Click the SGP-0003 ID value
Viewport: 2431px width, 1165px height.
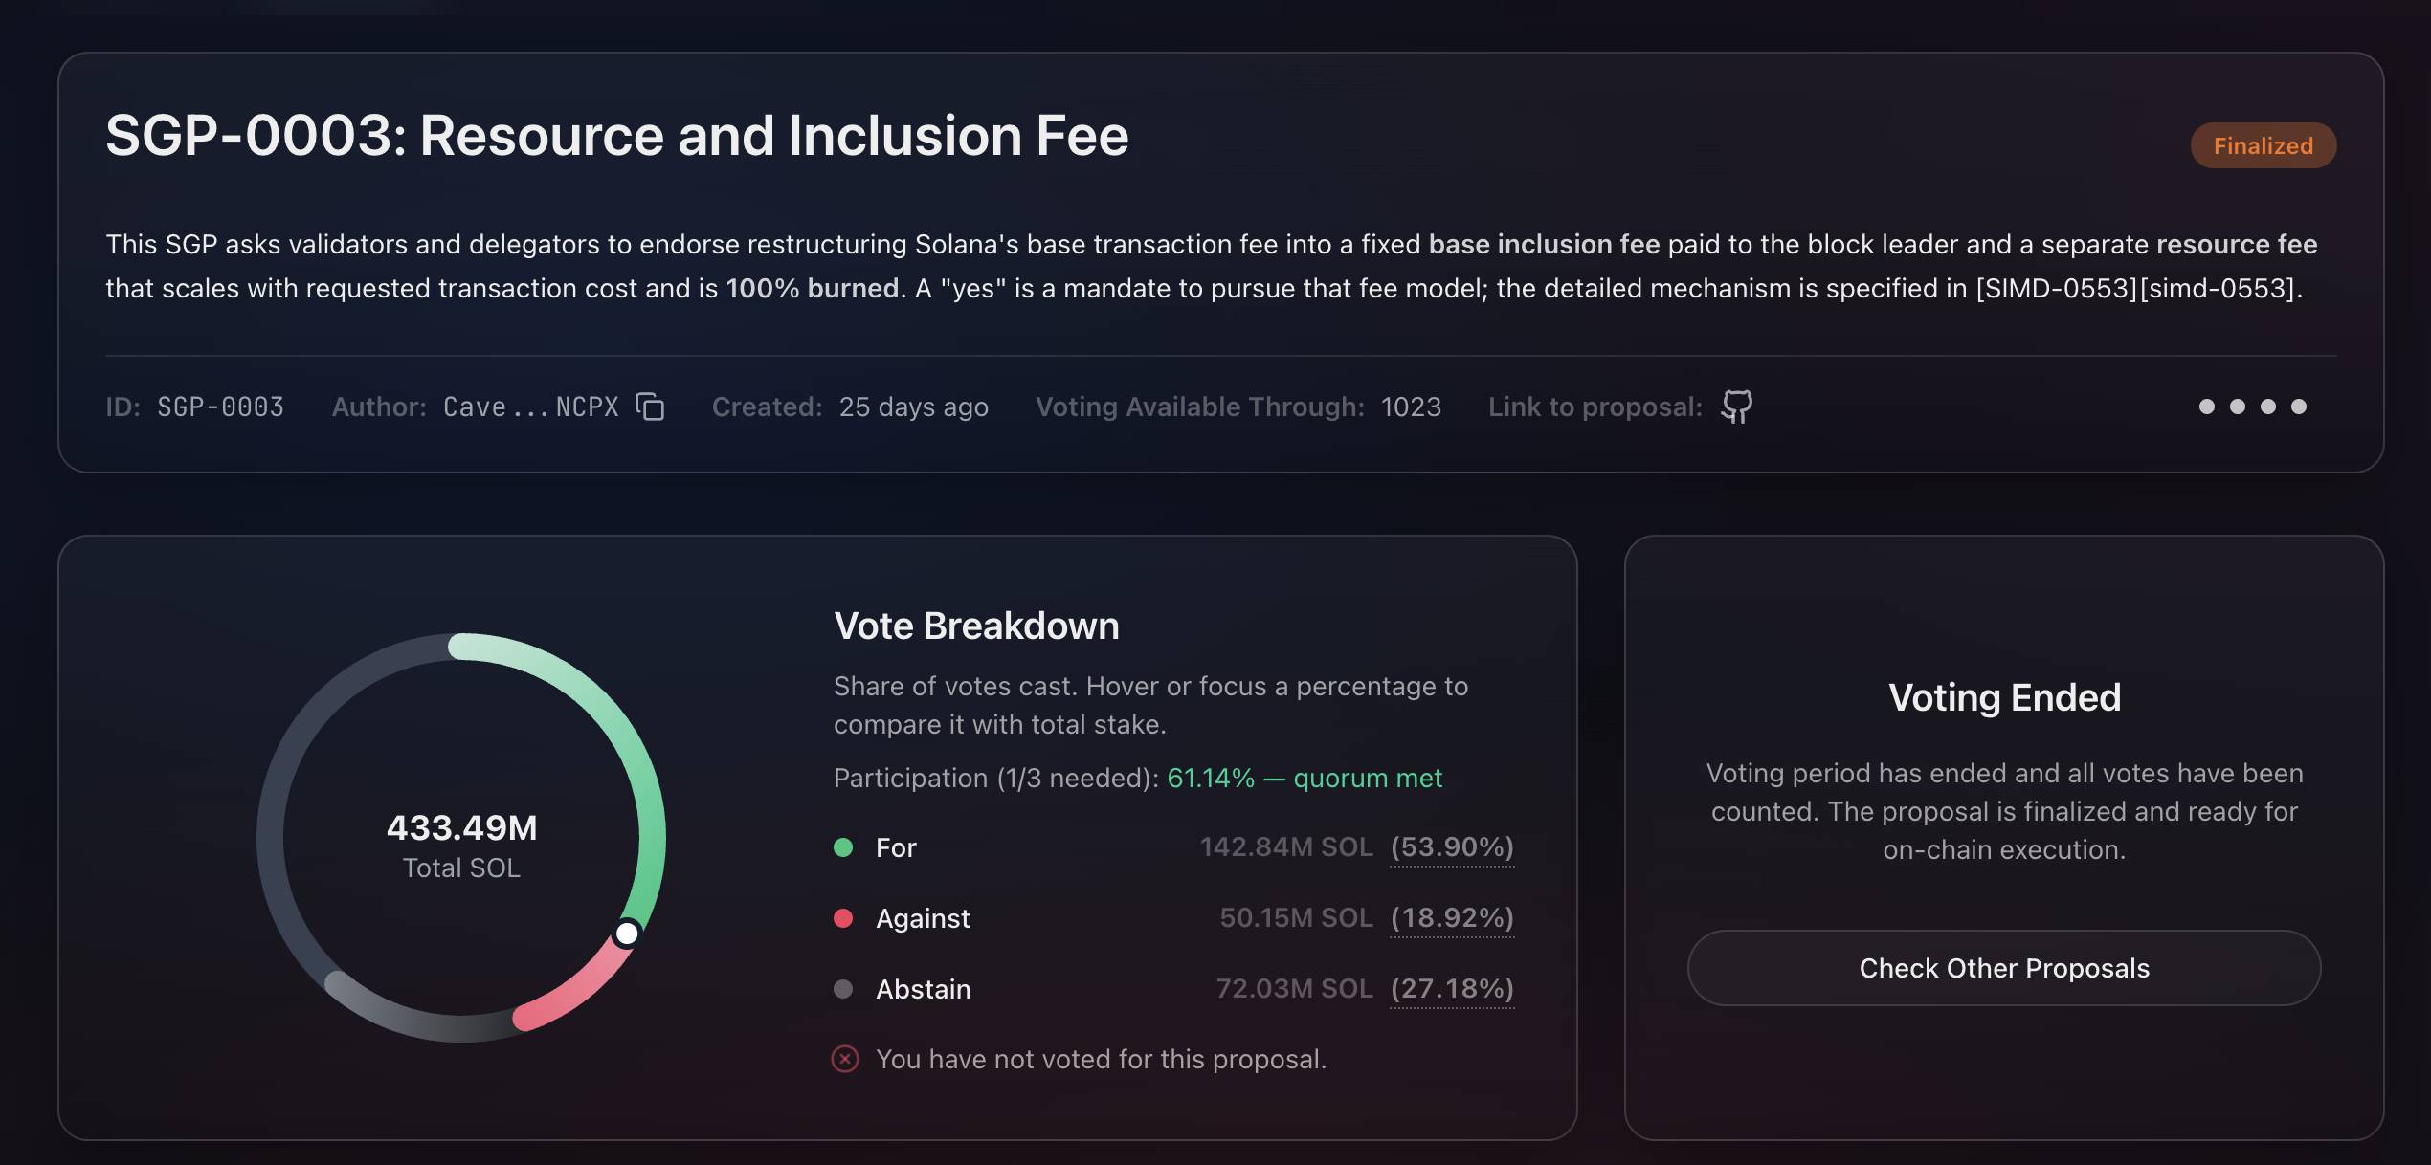(x=220, y=407)
